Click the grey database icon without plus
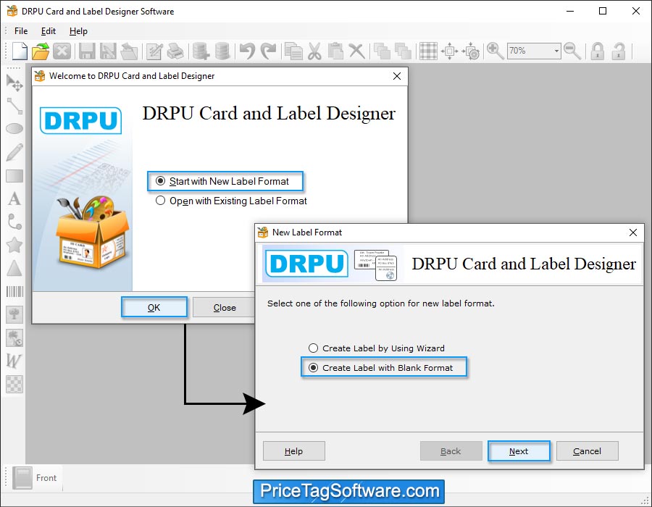This screenshot has width=652, height=507. click(x=222, y=51)
